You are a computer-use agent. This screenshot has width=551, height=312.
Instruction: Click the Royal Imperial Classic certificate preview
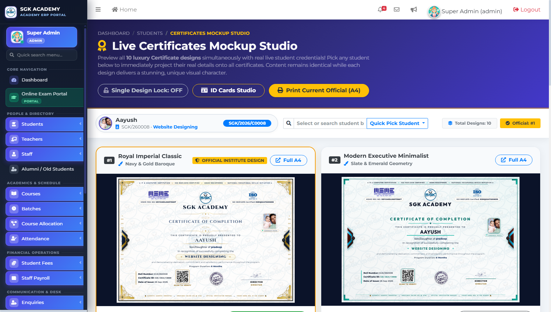[206, 240]
